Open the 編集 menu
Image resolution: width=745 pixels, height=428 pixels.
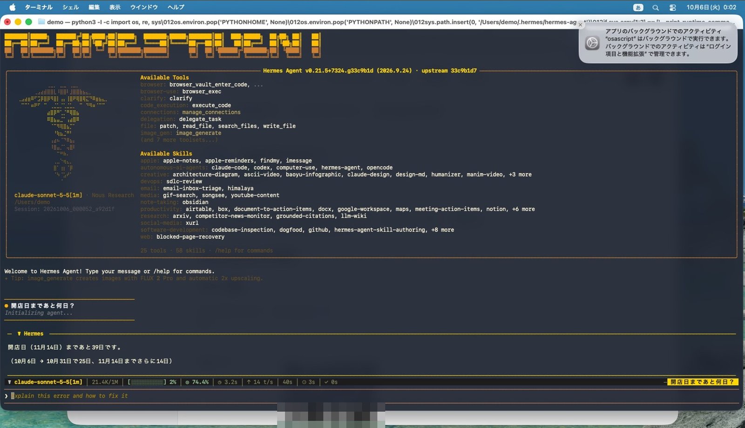94,7
